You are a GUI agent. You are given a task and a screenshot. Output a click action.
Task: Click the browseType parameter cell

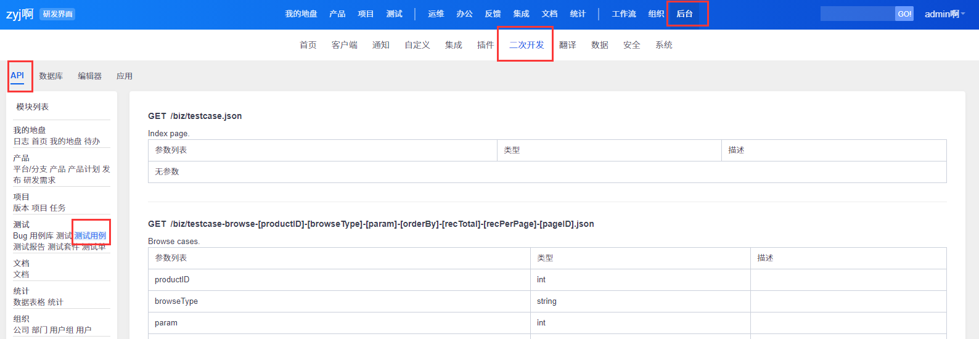pos(339,301)
